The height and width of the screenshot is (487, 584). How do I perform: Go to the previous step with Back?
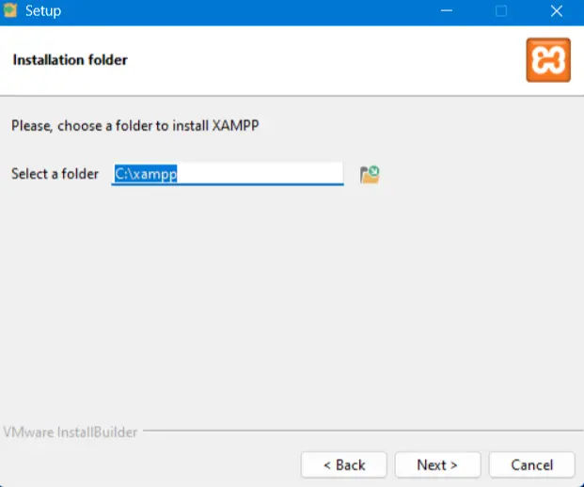tap(344, 464)
